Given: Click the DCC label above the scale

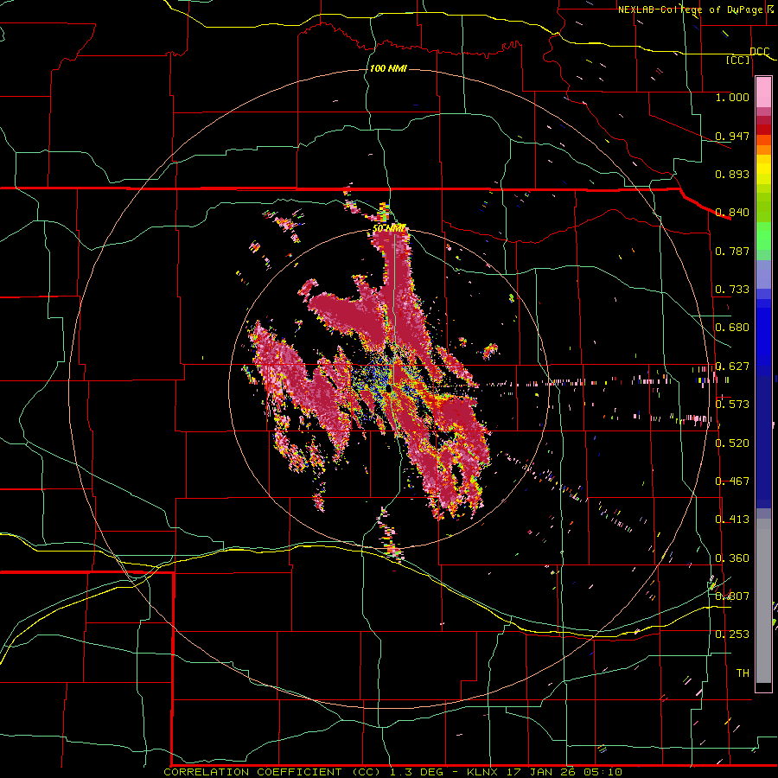Looking at the screenshot, I should (x=759, y=52).
